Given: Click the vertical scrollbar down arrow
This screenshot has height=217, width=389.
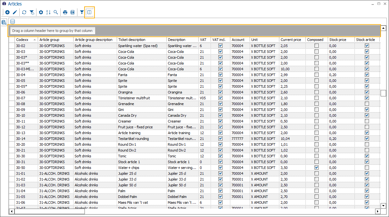Looking at the screenshot, I should click(383, 205).
